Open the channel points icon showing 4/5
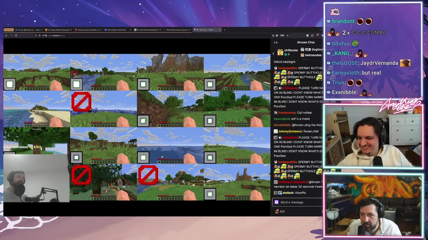Viewport: 428px width, 240px height. [280, 211]
